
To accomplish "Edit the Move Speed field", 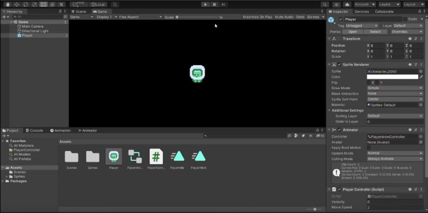I will 395,208.
